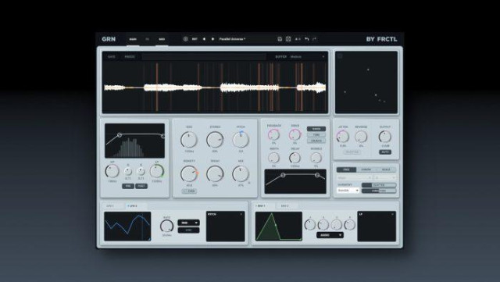Image resolution: width=500 pixels, height=282 pixels.
Task: Save the current preset via disk icon
Action: click(280, 39)
